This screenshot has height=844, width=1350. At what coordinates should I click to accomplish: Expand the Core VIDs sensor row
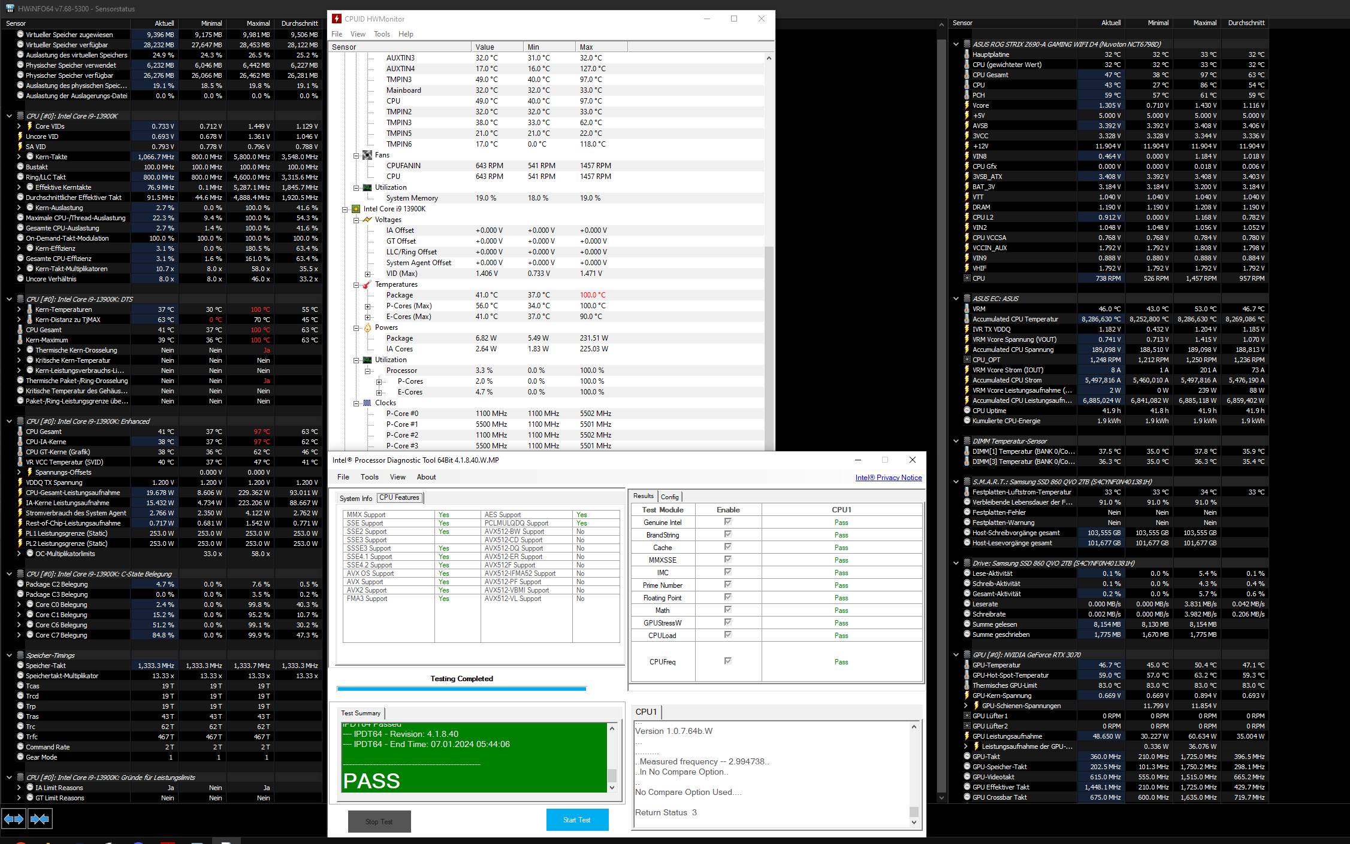(19, 126)
